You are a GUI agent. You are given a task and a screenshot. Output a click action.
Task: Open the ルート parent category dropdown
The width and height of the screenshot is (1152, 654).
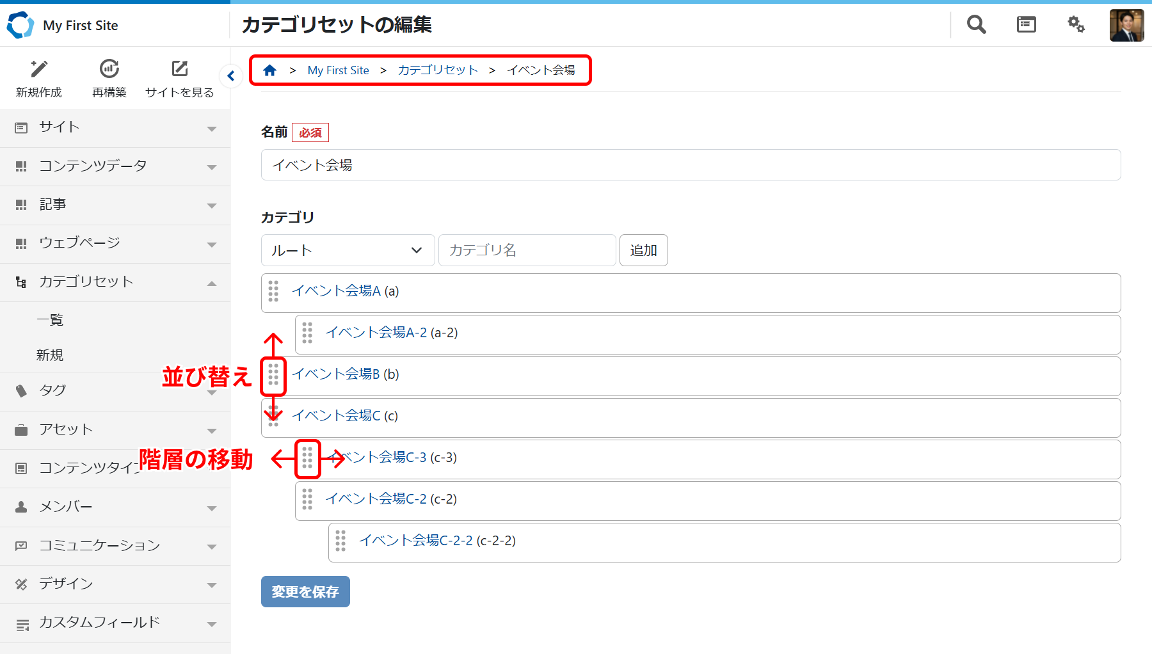(x=348, y=250)
